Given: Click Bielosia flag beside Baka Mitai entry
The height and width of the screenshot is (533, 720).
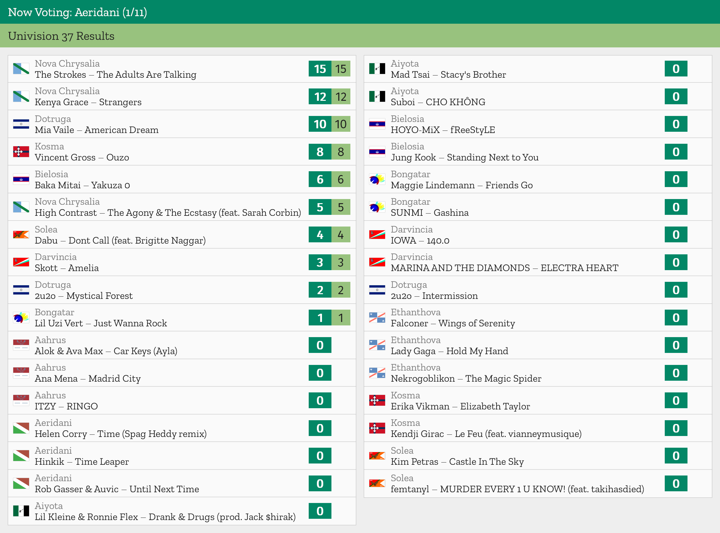Looking at the screenshot, I should point(21,179).
